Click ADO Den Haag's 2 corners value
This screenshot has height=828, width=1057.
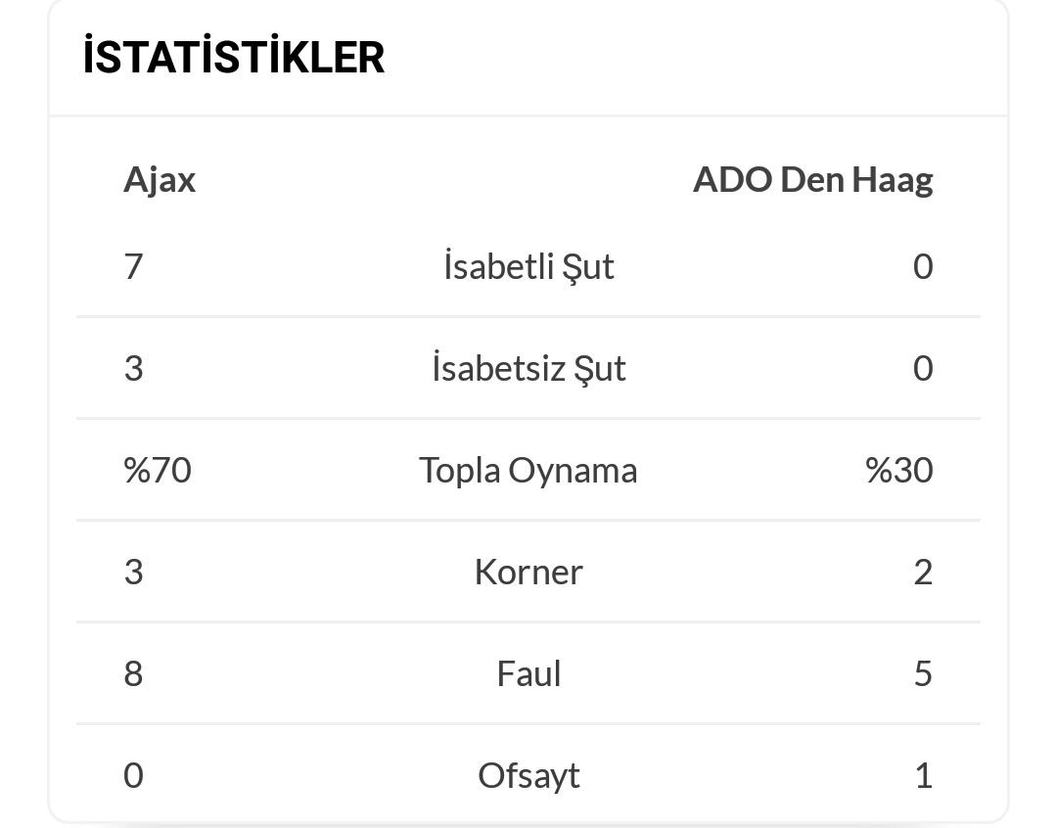[x=923, y=572]
